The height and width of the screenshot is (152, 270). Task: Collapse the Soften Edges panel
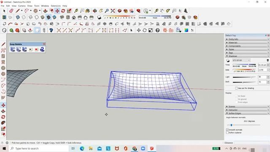coord(247,113)
